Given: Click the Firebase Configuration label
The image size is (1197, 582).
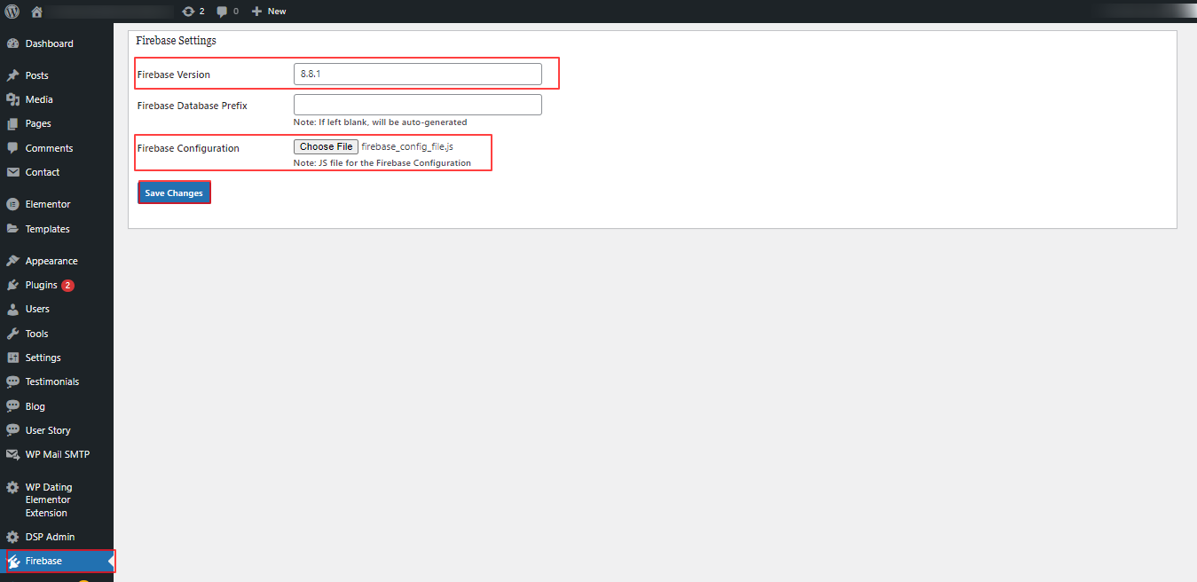Looking at the screenshot, I should (188, 148).
